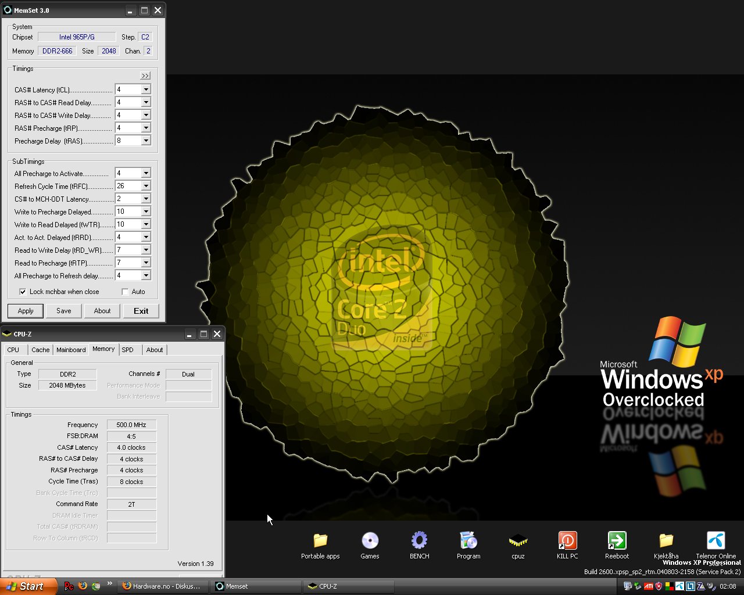Open the Read to Write Delay (tRD_WR) dropdown
Image resolution: width=744 pixels, height=595 pixels.
[x=146, y=250]
